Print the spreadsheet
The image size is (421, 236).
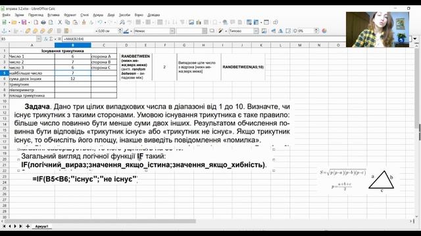click(43, 22)
